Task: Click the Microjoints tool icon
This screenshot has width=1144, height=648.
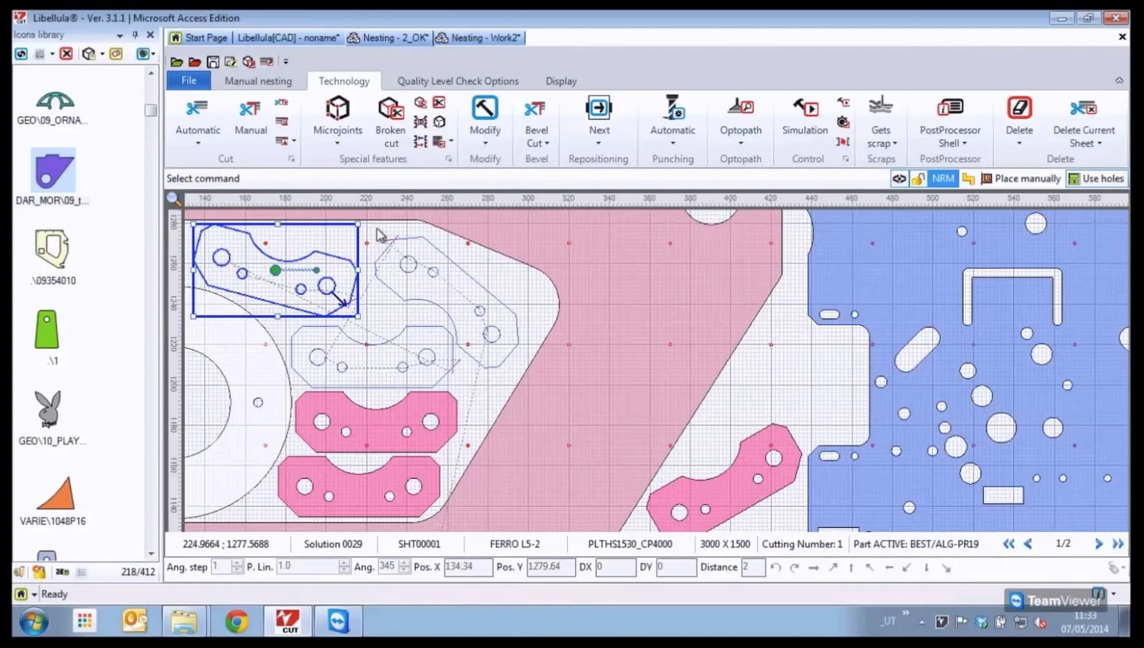Action: point(337,109)
